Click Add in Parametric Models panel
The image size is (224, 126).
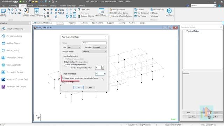[x=189, y=113]
